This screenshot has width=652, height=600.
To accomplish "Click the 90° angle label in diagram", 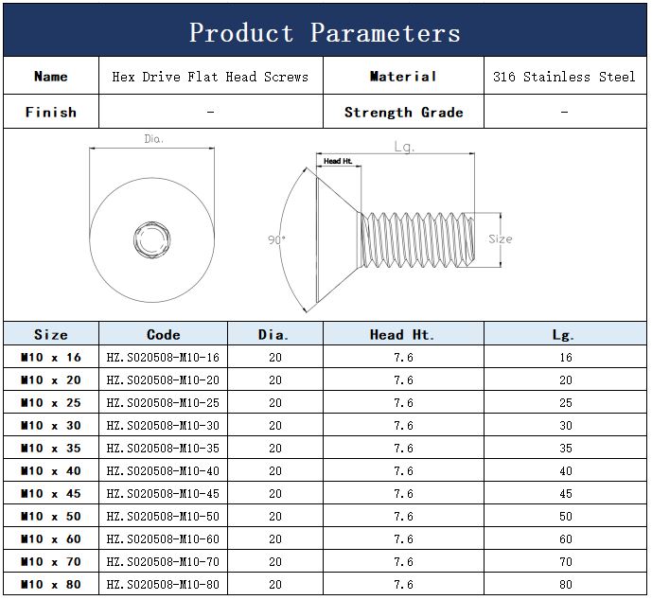I will point(276,240).
